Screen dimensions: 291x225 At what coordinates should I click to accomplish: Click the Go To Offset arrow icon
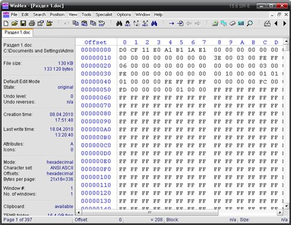tap(171, 23)
